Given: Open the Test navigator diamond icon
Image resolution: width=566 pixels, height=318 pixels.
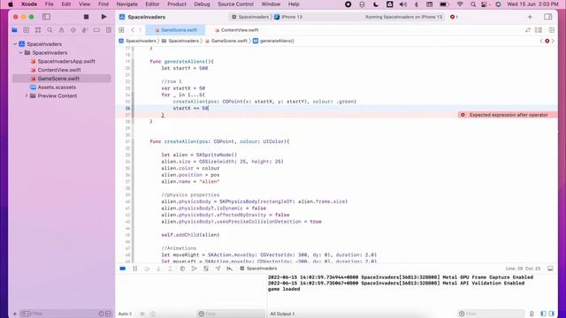Looking at the screenshot, I should click(73, 30).
